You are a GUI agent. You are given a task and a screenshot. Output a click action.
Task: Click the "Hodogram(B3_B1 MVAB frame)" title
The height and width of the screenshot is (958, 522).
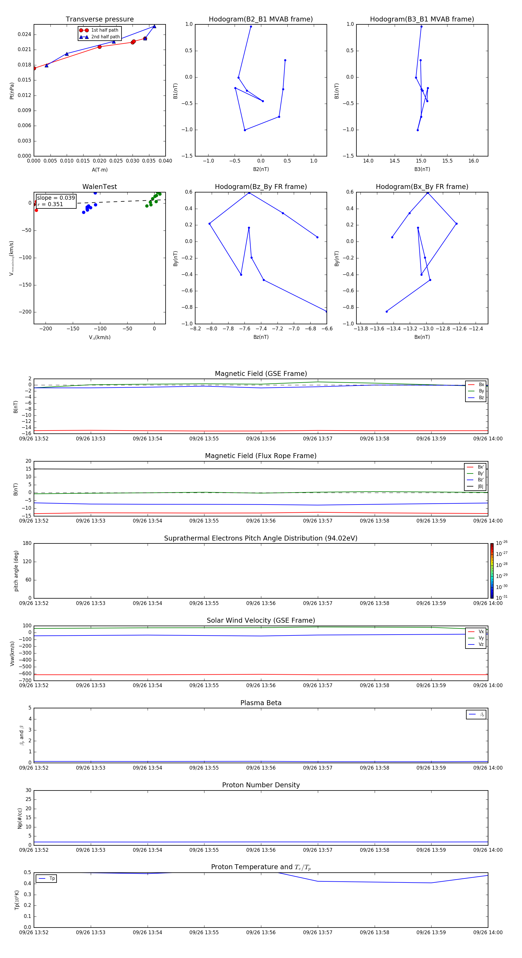tap(422, 19)
